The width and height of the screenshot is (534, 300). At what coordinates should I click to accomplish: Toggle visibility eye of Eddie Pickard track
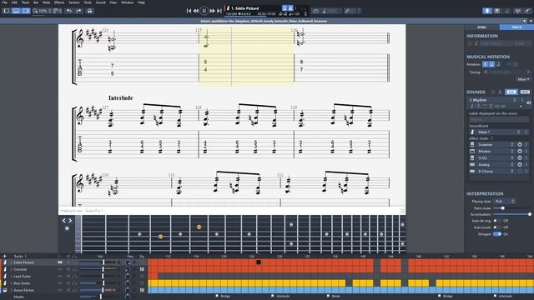coord(60,262)
